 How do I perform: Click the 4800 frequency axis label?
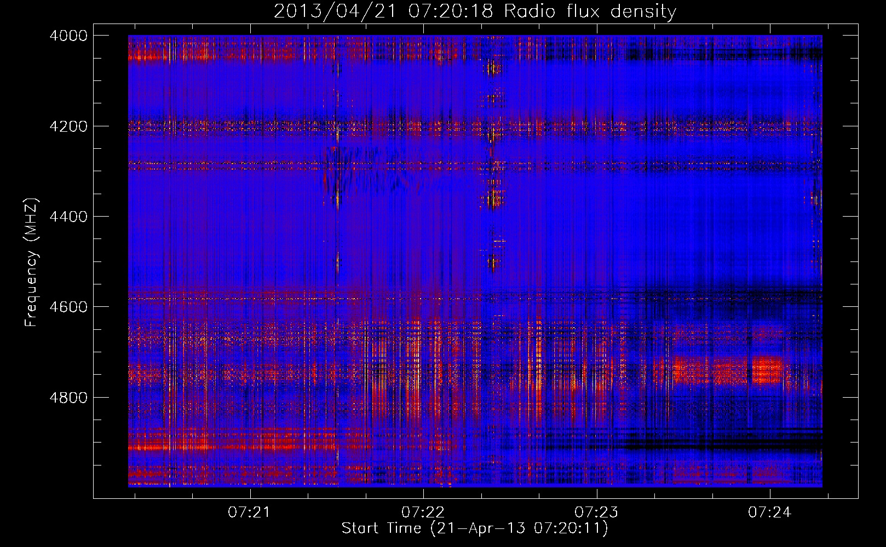click(68, 398)
